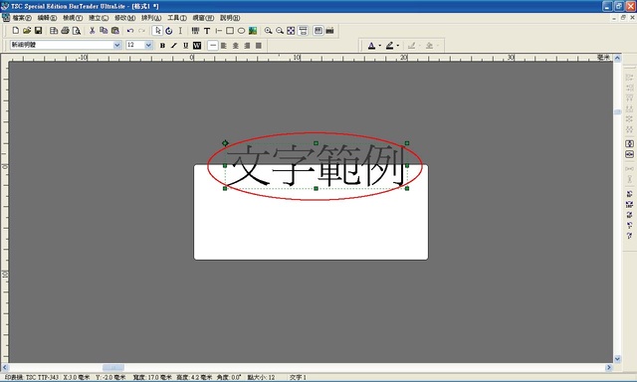The width and height of the screenshot is (637, 382).
Task: Select the barcode creation tool
Action: pos(195,31)
